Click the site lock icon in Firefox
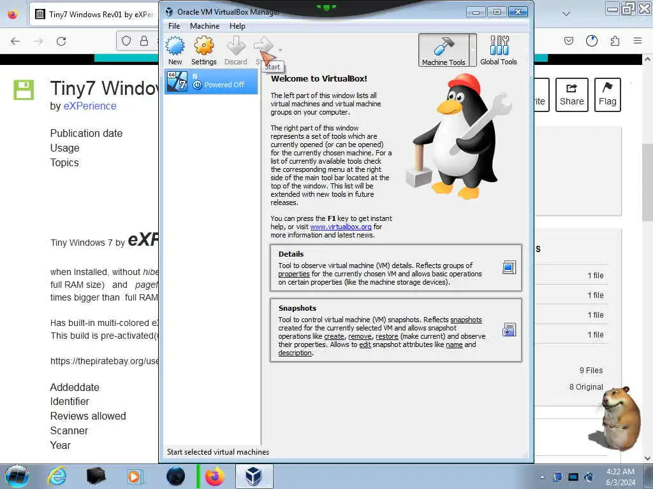Screen dimensions: 653x489 144,41
